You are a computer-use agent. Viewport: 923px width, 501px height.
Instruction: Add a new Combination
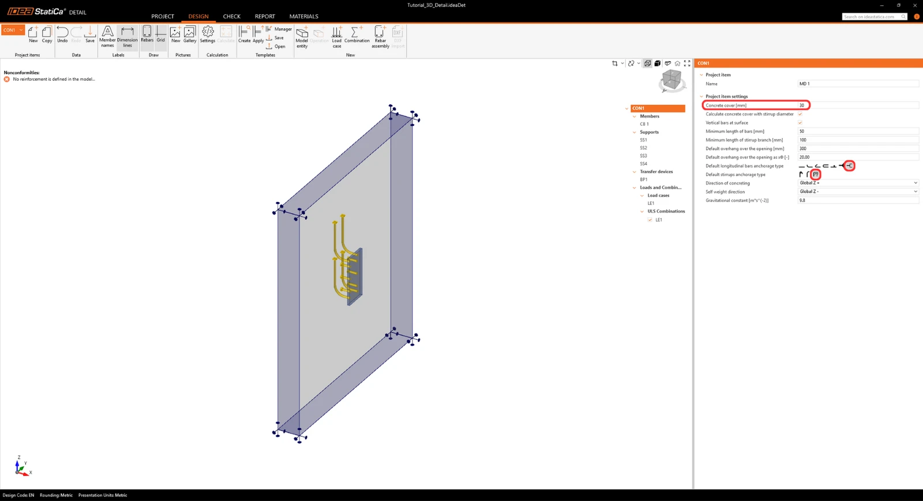click(x=357, y=35)
